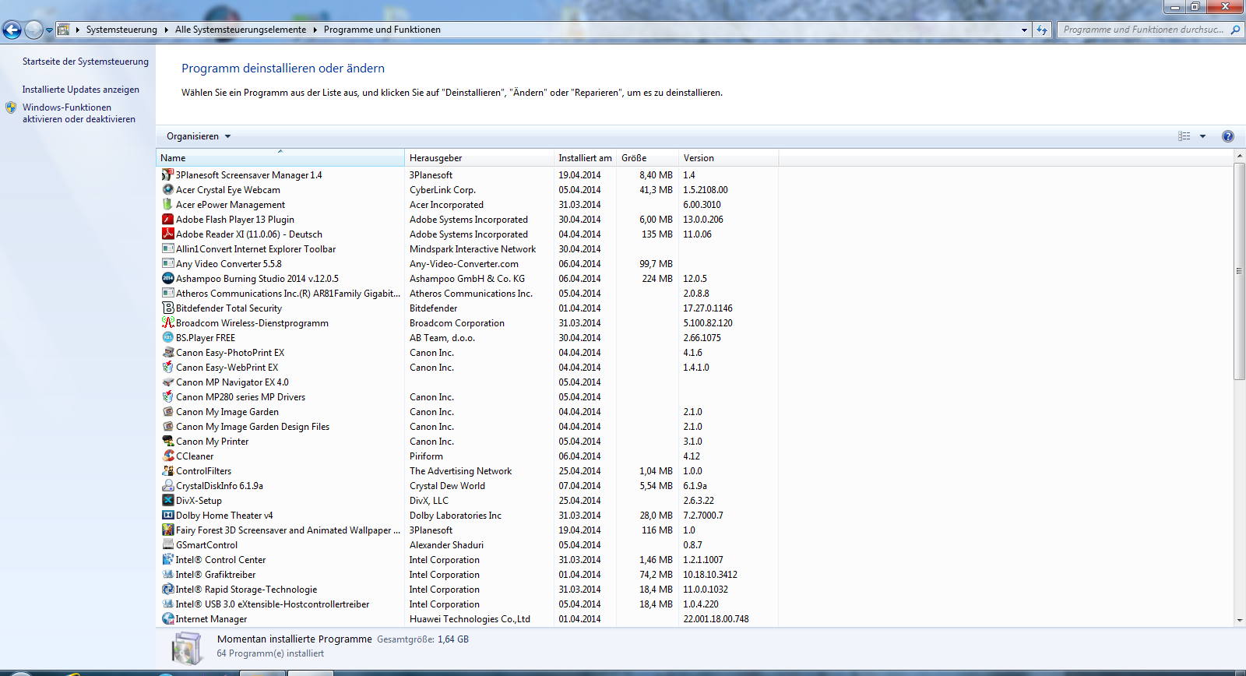This screenshot has width=1246, height=676.
Task: Expand breadcrumb arrow after Alle Systemsteuerungselemente
Action: (315, 30)
